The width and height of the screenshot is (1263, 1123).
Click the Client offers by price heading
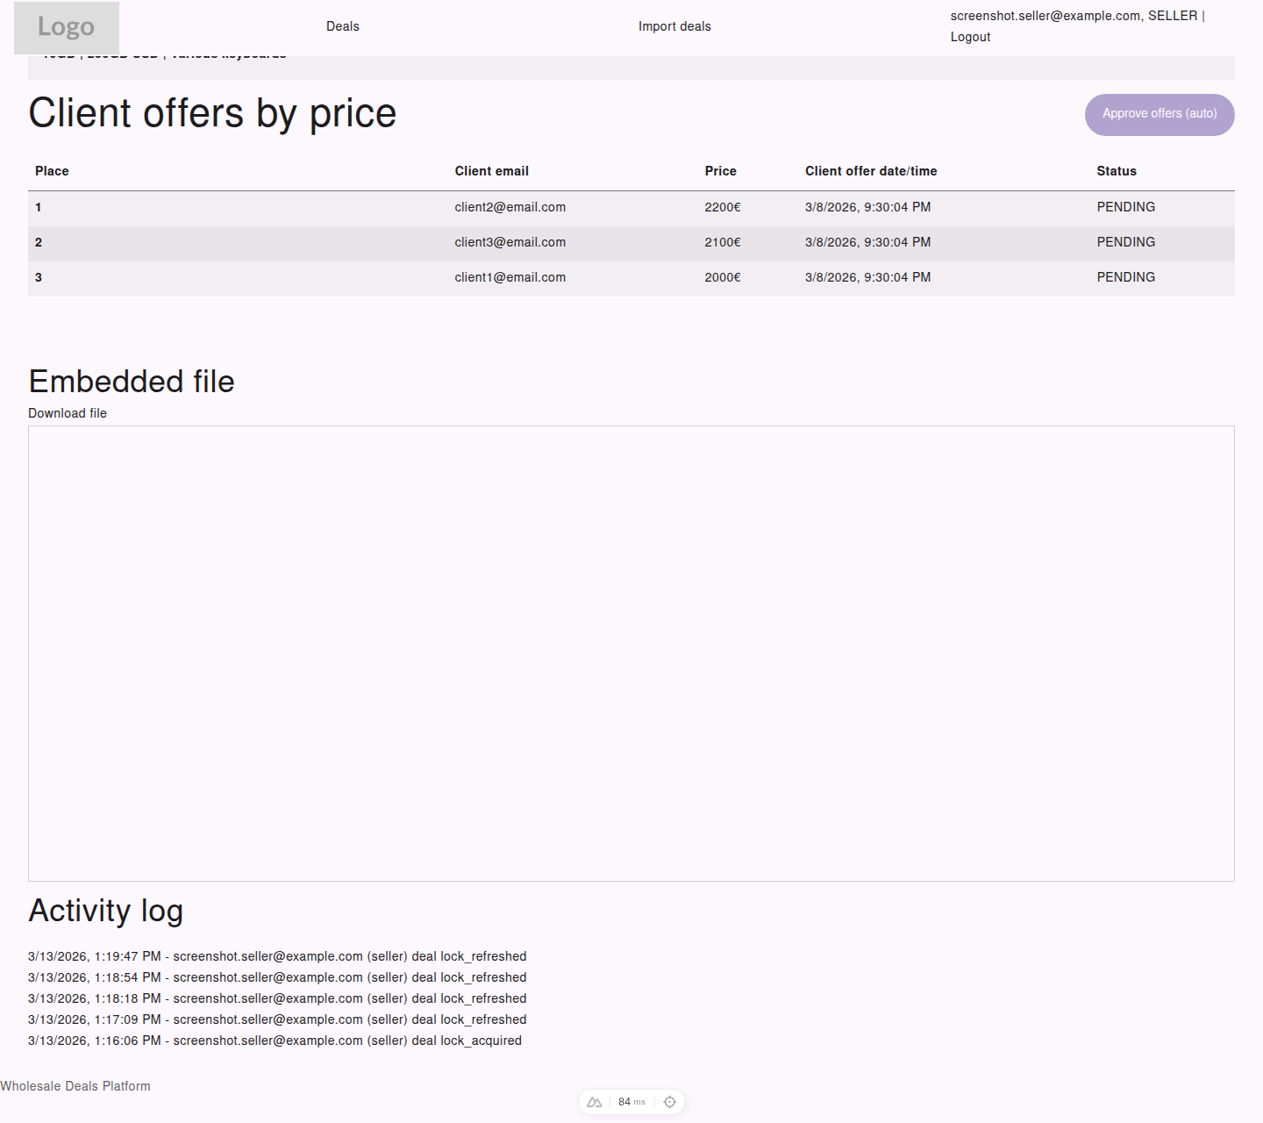[212, 113]
